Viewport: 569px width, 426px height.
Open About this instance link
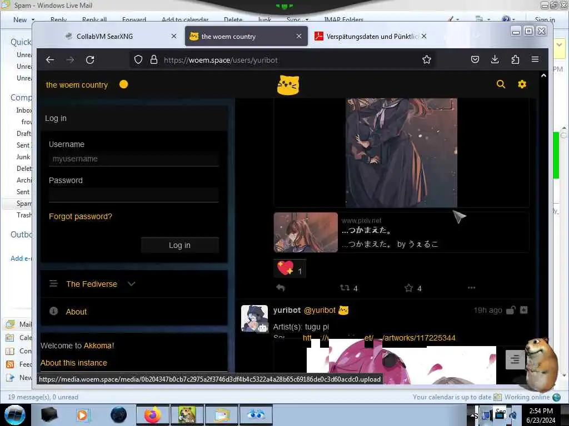(x=74, y=363)
